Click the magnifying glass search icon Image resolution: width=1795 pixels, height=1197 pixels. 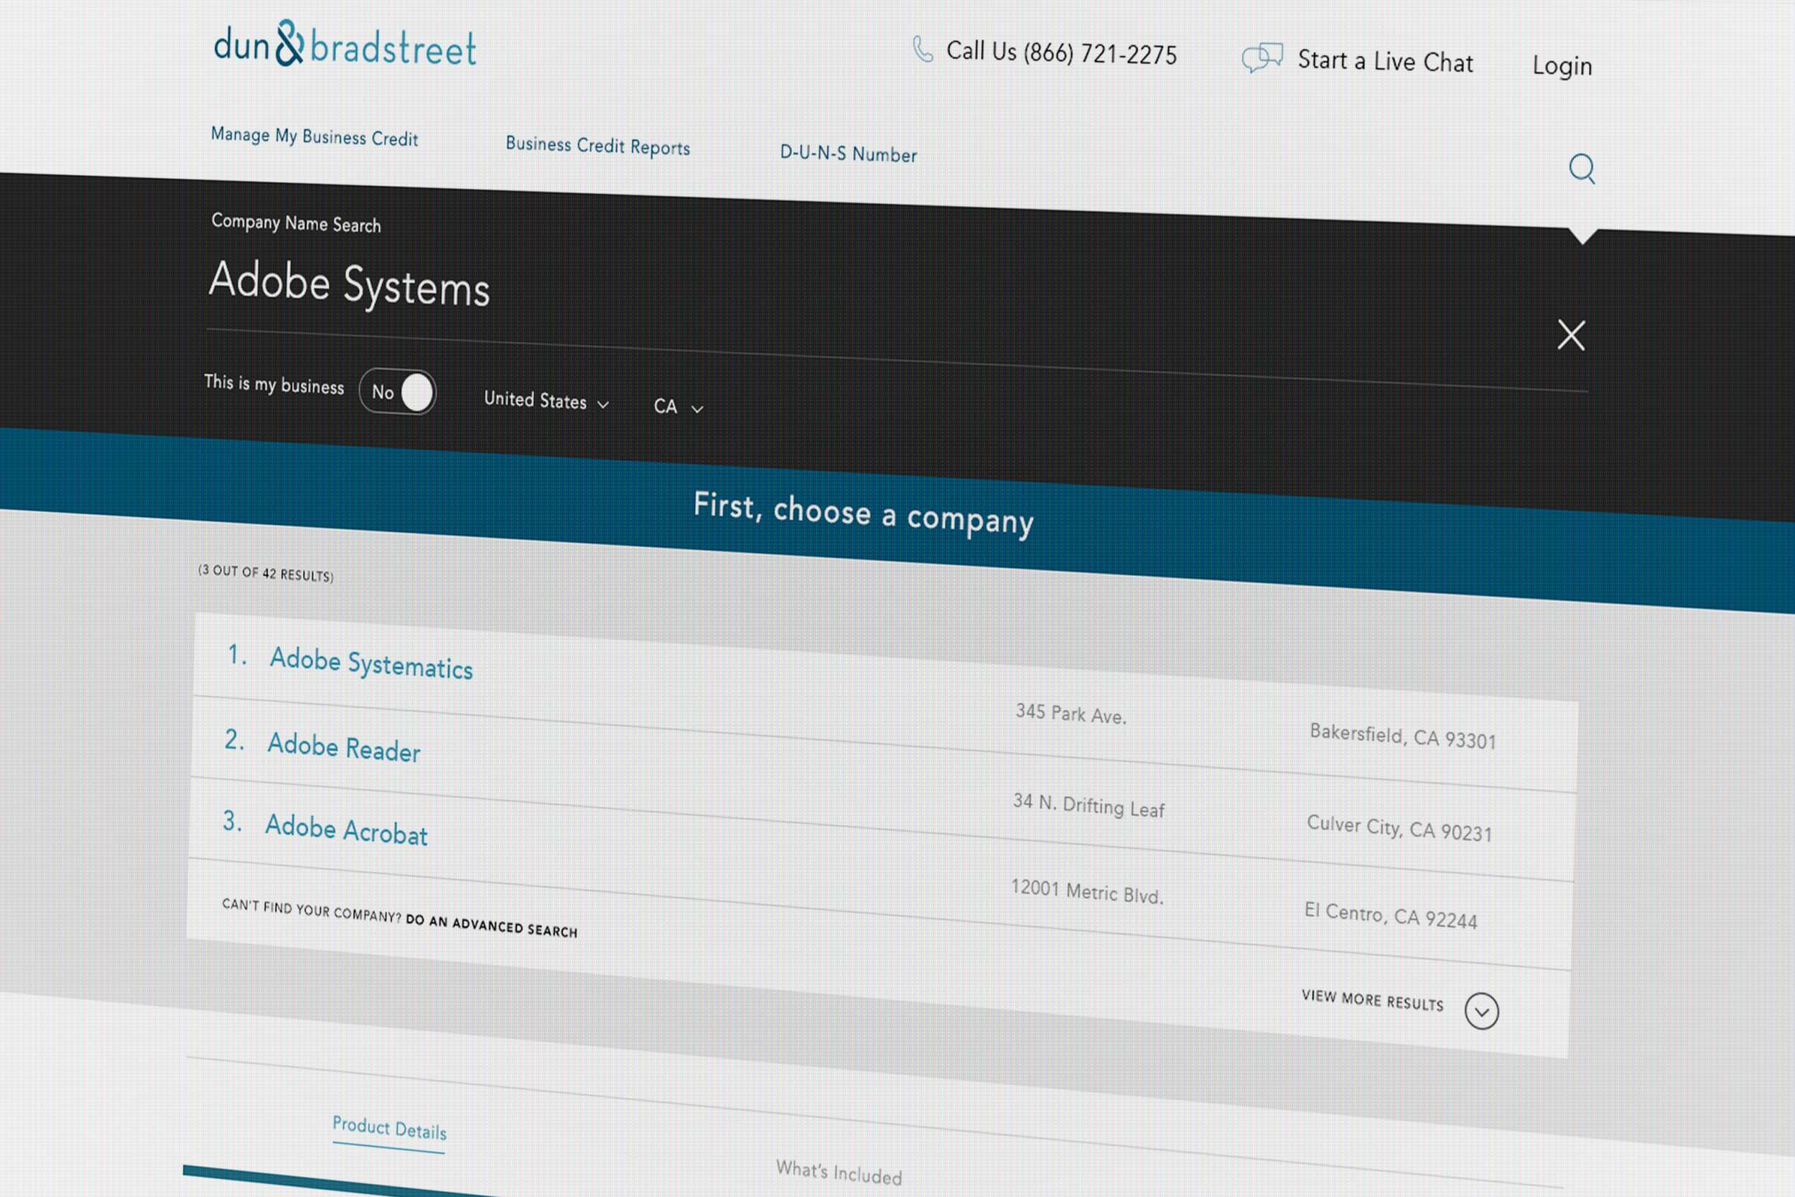tap(1581, 169)
